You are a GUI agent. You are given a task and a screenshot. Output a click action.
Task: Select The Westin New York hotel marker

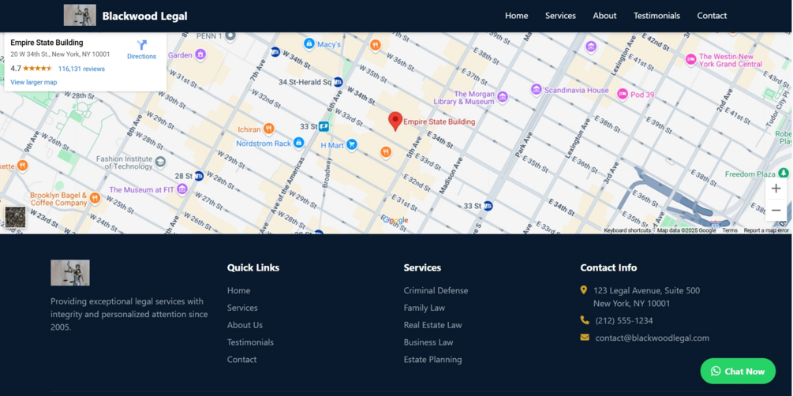click(x=691, y=60)
